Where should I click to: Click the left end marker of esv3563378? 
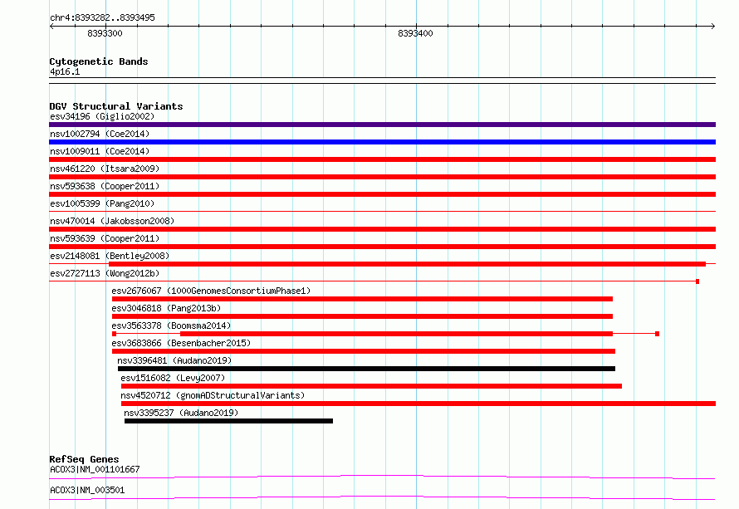114,334
